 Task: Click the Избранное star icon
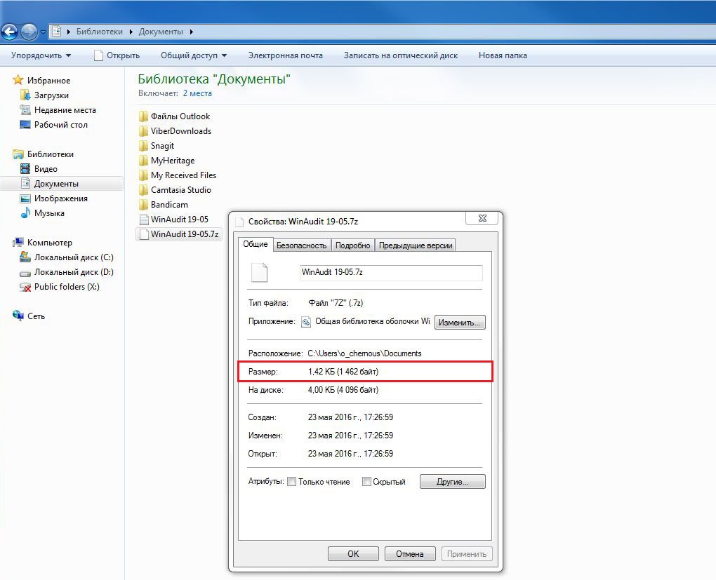pyautogui.click(x=18, y=80)
